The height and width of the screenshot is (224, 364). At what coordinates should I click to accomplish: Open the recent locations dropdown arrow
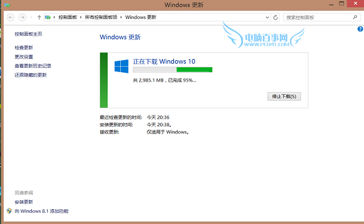click(31, 17)
